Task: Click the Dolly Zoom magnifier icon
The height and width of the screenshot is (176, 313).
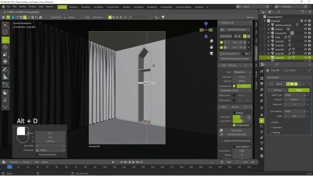Action: [221, 131]
